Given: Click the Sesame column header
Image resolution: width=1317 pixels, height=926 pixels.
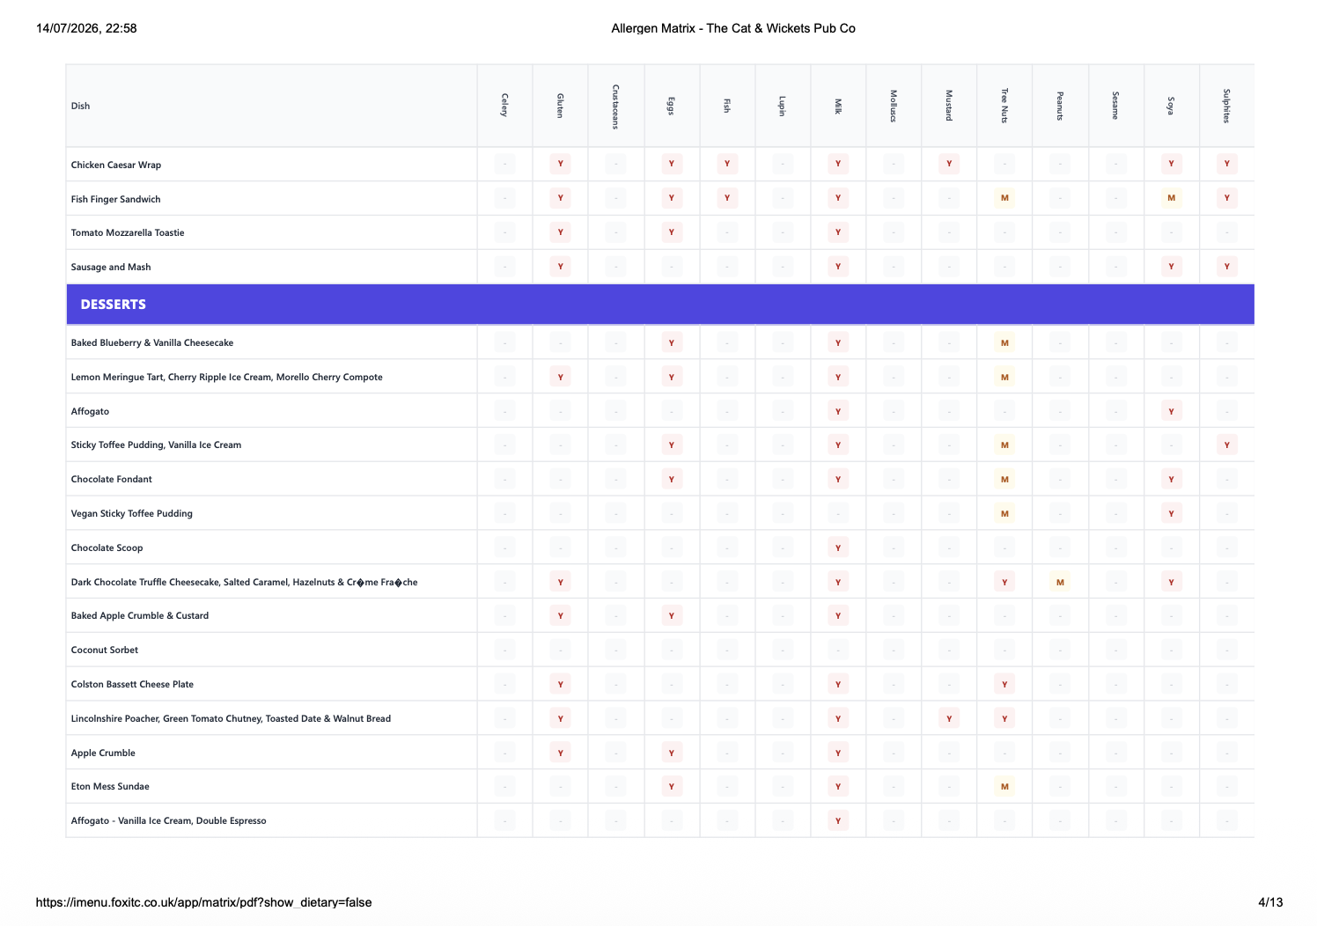Looking at the screenshot, I should [1115, 106].
